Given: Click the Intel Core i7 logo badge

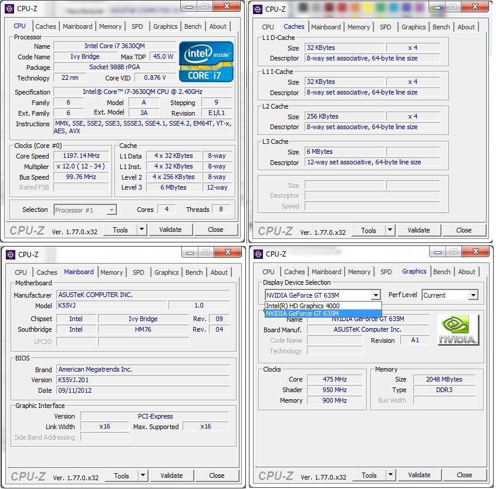Looking at the screenshot, I should [x=206, y=61].
